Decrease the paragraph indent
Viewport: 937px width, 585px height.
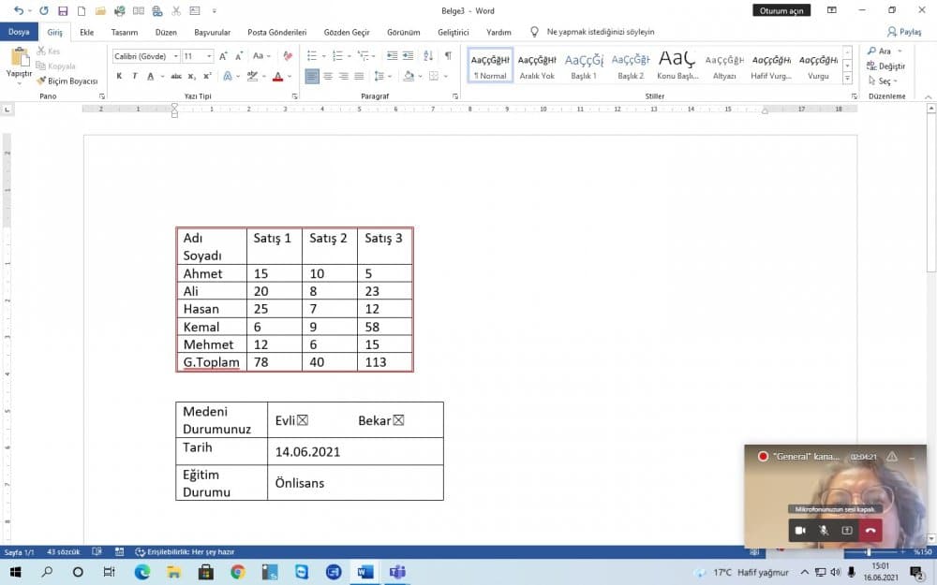pyautogui.click(x=392, y=55)
